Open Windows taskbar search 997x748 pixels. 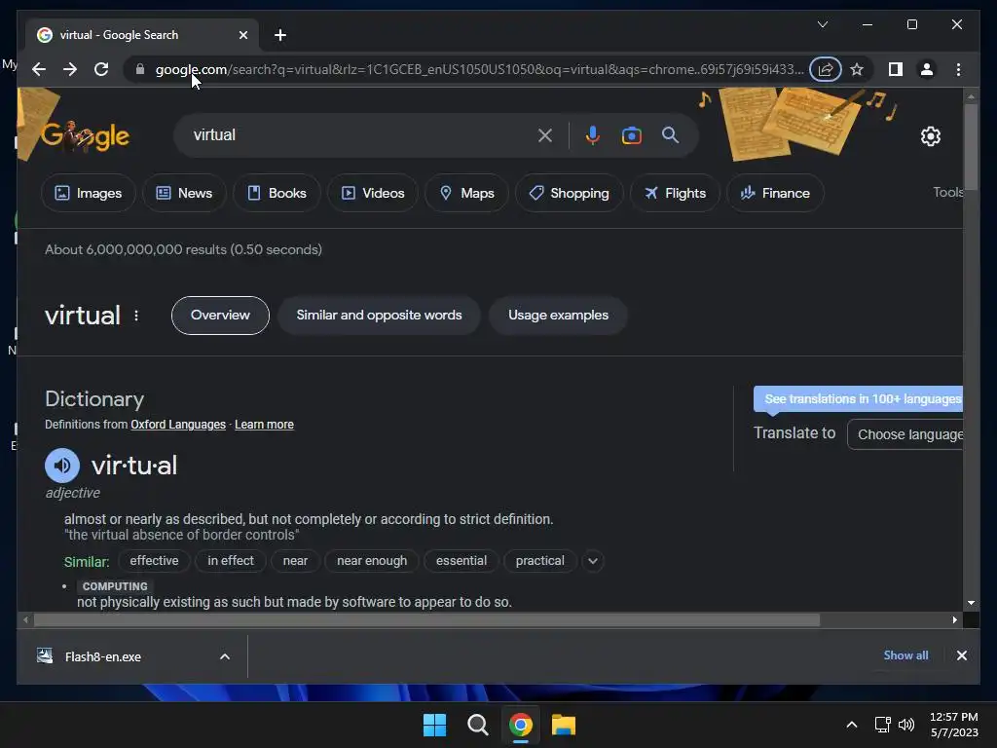[x=477, y=725]
